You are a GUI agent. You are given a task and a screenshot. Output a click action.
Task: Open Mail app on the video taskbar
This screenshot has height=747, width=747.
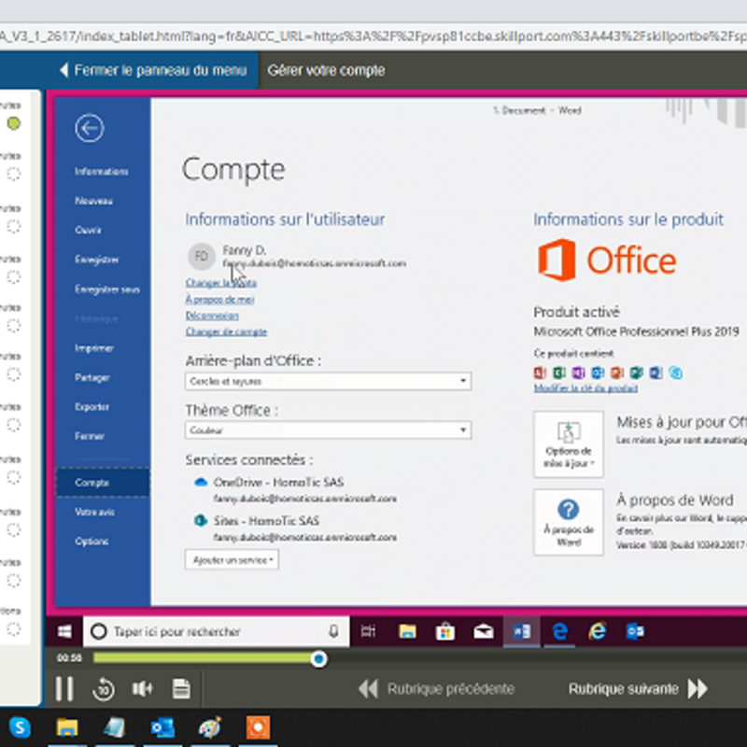[483, 632]
